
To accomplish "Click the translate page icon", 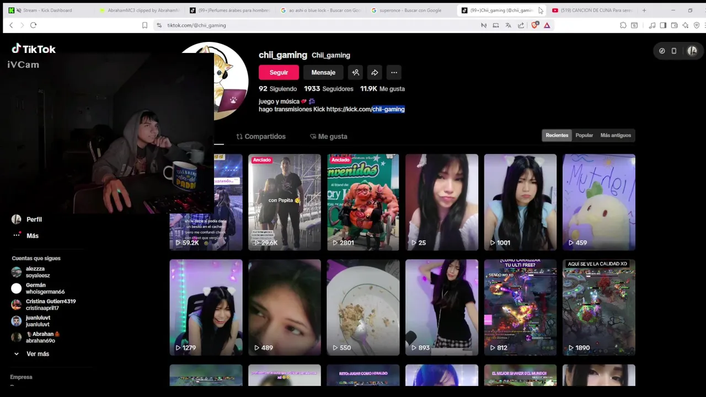I will pos(508,25).
